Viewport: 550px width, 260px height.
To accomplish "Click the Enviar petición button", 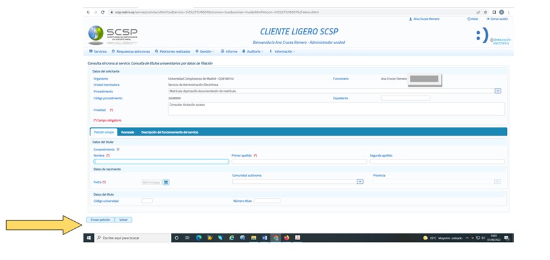I will click(x=100, y=220).
